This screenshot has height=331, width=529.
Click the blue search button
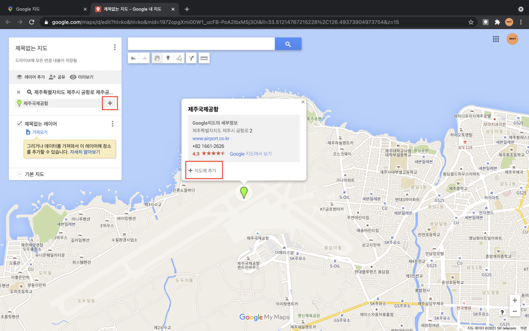click(x=288, y=44)
